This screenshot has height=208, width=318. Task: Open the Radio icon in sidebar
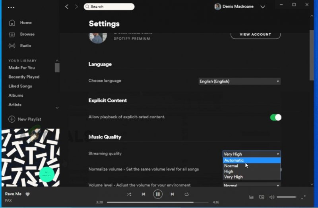click(12, 46)
